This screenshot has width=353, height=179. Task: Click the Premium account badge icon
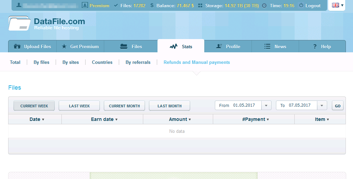pyautogui.click(x=85, y=5)
